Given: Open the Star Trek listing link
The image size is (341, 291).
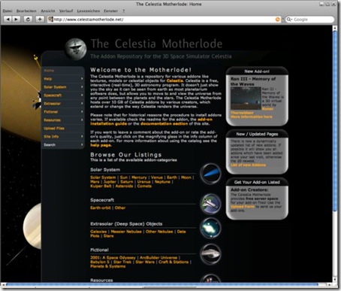Looking at the screenshot, I should (x=122, y=262).
